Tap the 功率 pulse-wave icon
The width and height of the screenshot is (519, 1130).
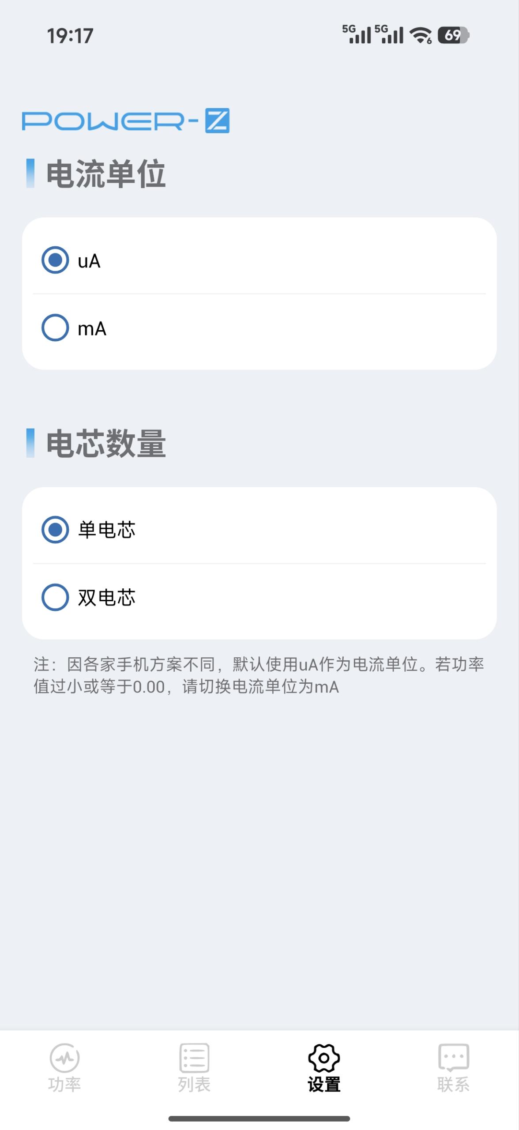pyautogui.click(x=64, y=1058)
